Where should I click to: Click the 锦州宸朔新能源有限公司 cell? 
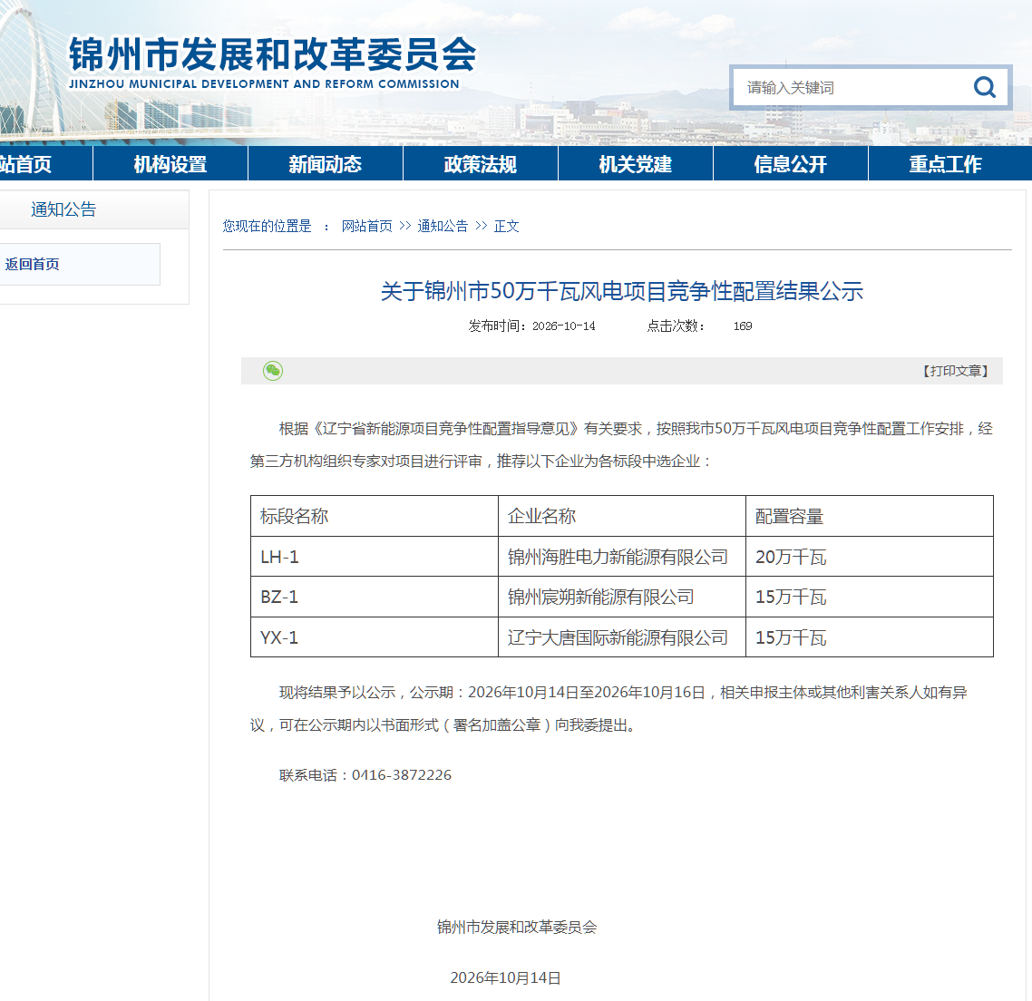click(x=622, y=597)
